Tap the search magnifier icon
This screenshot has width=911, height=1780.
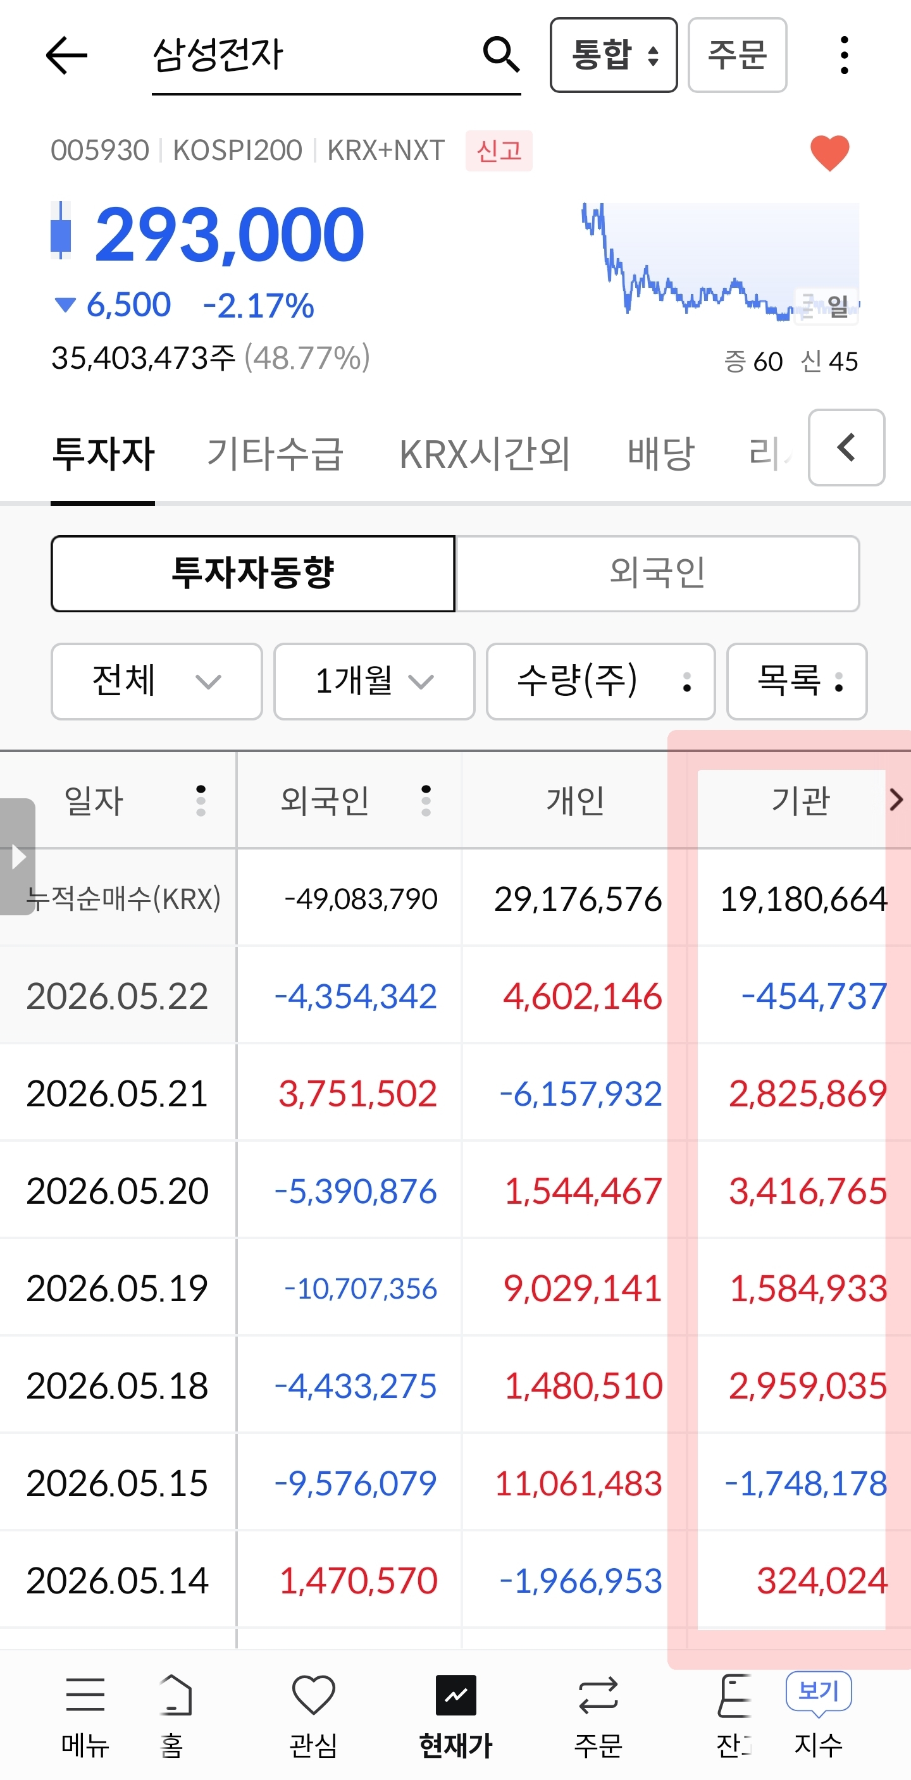point(500,54)
